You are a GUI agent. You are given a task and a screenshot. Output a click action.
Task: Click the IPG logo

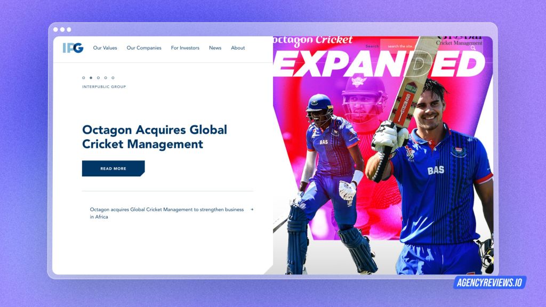point(73,47)
